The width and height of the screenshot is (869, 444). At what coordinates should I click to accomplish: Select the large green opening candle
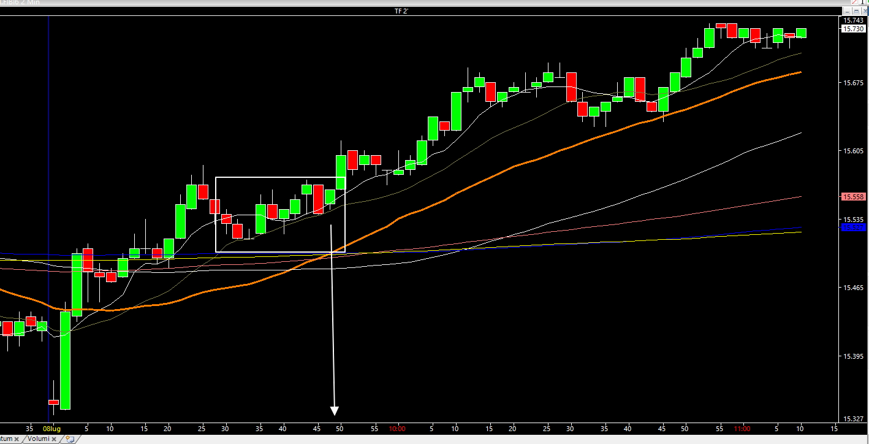[65, 360]
